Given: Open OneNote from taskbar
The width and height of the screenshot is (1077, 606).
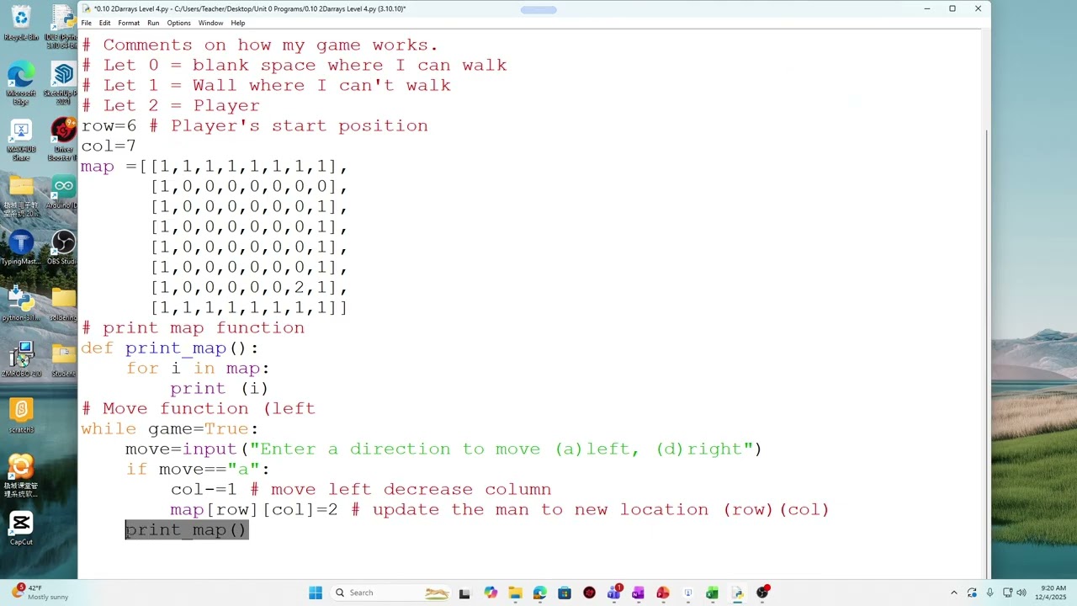Looking at the screenshot, I should tap(638, 593).
